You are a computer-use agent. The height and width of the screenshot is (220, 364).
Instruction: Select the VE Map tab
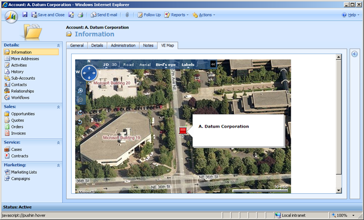168,46
